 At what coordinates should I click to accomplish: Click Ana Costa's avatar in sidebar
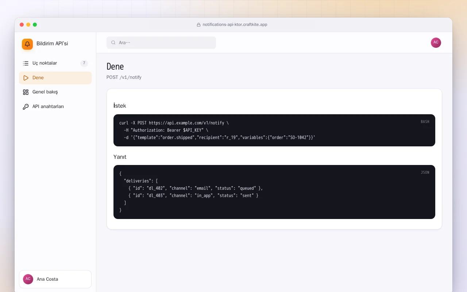28,279
